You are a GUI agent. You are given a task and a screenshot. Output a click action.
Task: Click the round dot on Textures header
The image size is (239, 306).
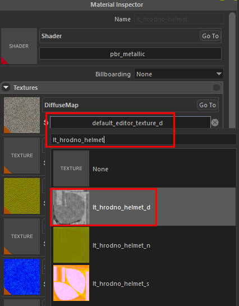[217, 88]
